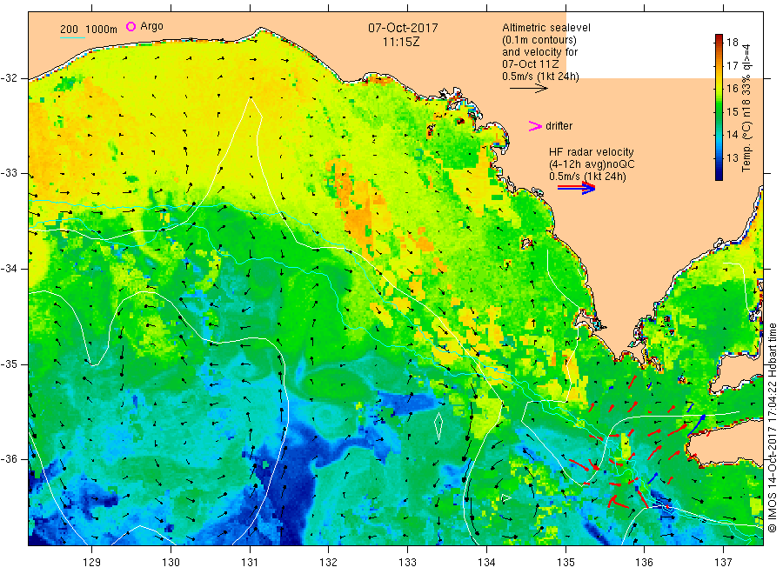Click the longitude label 133

point(407,562)
